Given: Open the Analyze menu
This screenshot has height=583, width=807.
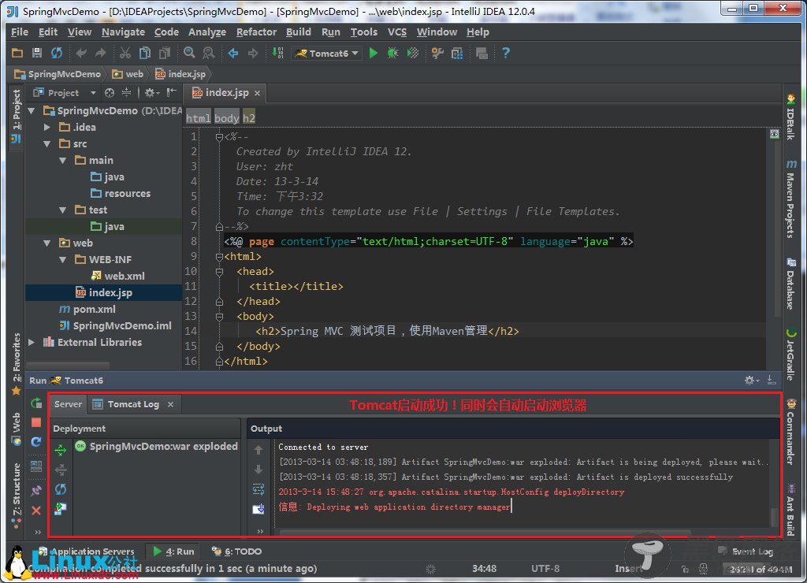Looking at the screenshot, I should 207,32.
